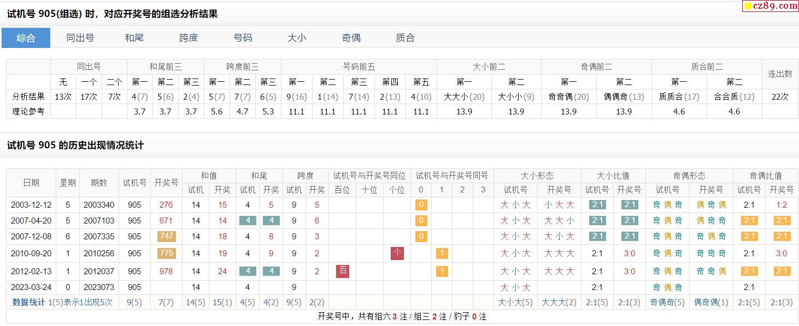Image resolution: width=799 pixels, height=326 pixels.
Task: Select the highlighted draw number 747
Action: [166, 237]
